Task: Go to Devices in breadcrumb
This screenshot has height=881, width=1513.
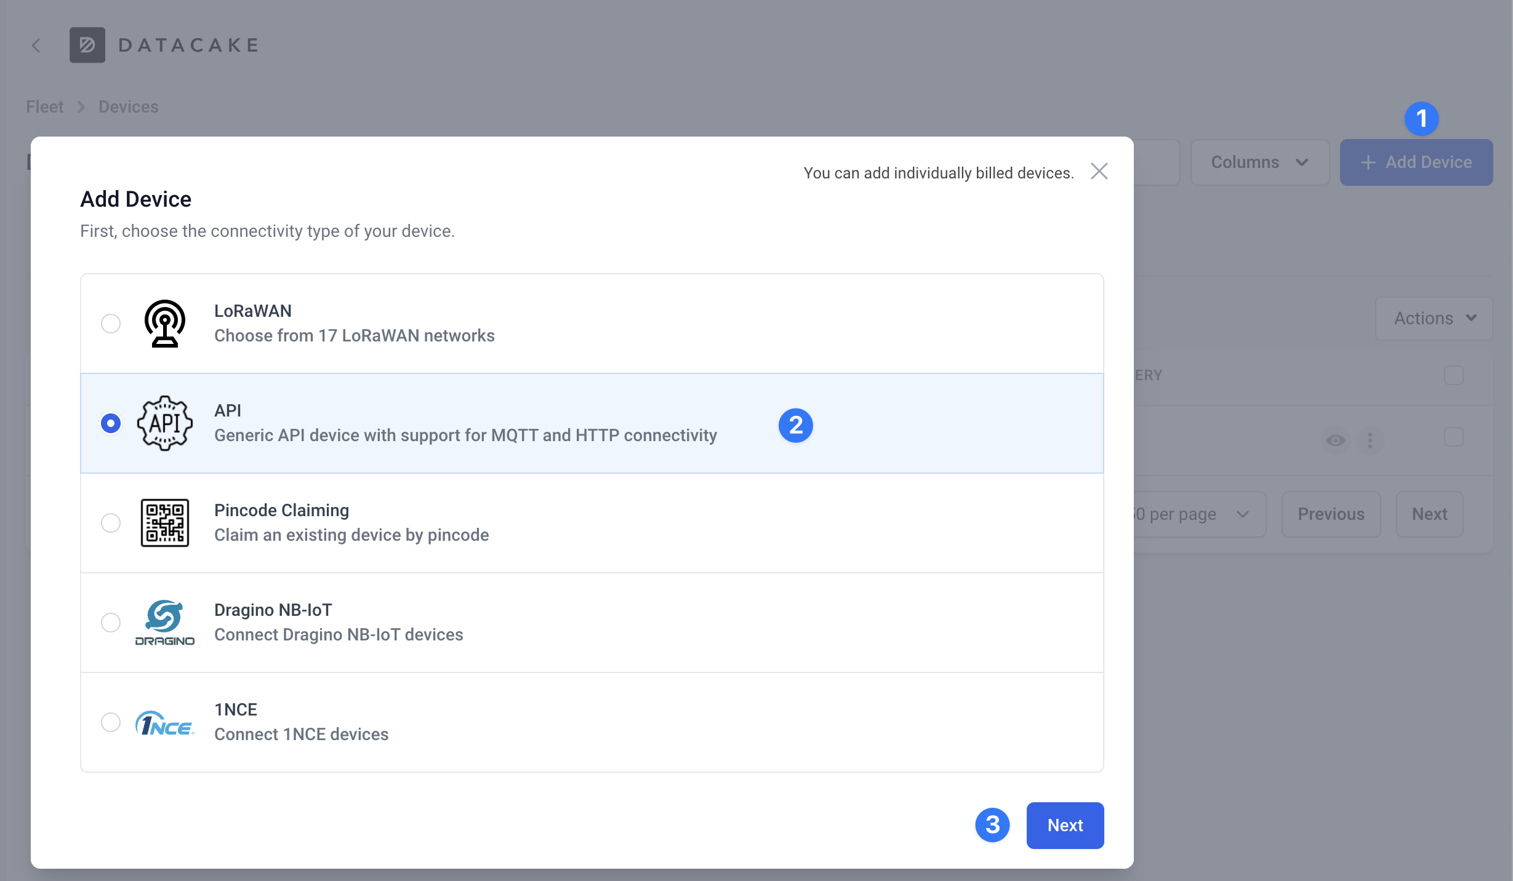Action: coord(129,107)
